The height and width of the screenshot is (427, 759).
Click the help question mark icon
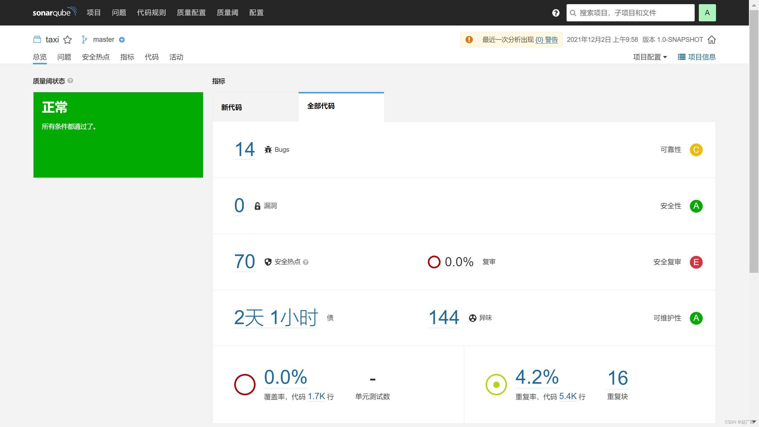[556, 13]
